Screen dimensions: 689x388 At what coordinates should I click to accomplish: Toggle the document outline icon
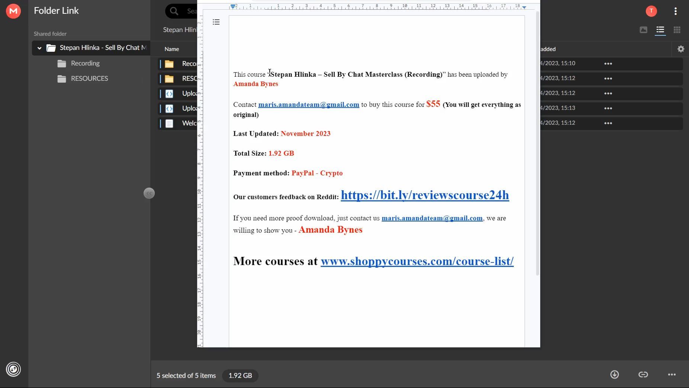tap(216, 22)
